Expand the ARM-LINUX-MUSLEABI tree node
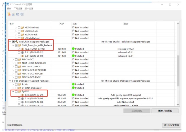This screenshot has width=186, height=132. pyautogui.click(x=13, y=63)
